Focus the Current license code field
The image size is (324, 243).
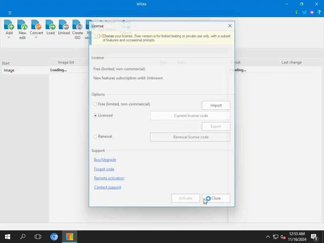pyautogui.click(x=190, y=116)
